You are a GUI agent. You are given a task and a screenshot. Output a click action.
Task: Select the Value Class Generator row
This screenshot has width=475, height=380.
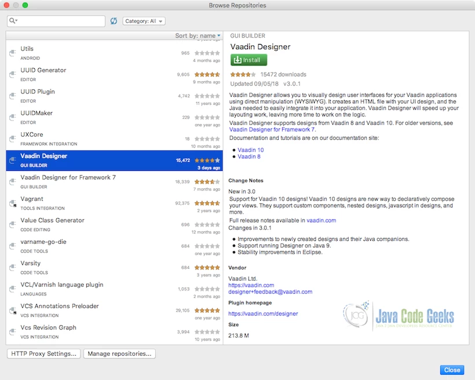(x=114, y=225)
